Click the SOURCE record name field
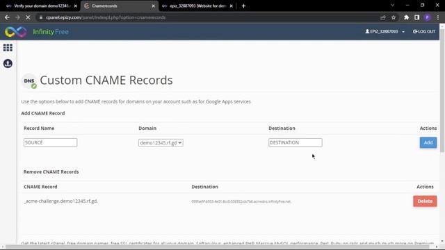The width and height of the screenshot is (445, 250). 50,142
